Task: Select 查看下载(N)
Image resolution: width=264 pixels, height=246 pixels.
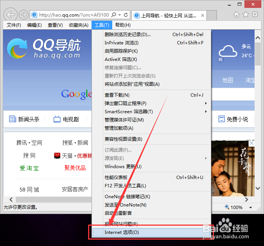Action: pyautogui.click(x=151, y=95)
